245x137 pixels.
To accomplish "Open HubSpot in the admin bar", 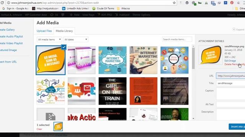I will click(x=122, y=15).
